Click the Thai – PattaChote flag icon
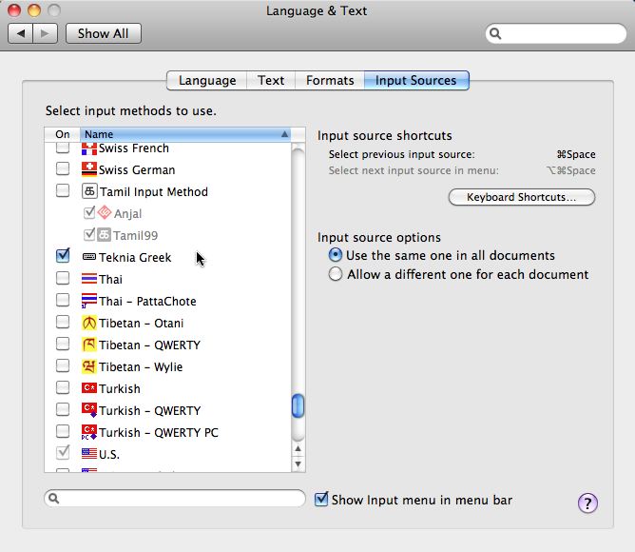 [x=89, y=301]
